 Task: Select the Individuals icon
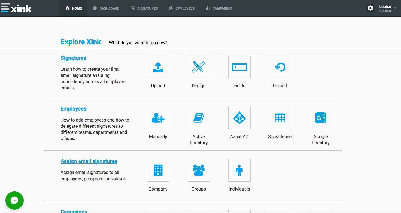239,170
